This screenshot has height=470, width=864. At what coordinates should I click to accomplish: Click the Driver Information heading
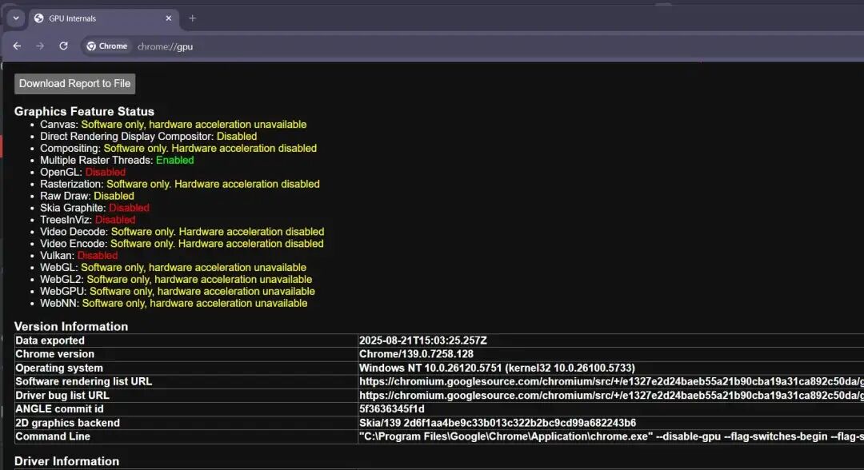point(66,461)
